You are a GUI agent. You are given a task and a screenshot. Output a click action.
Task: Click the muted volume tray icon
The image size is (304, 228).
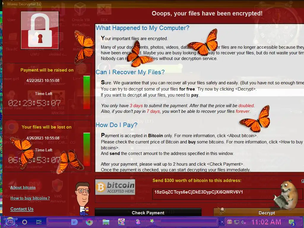pyautogui.click(x=243, y=222)
